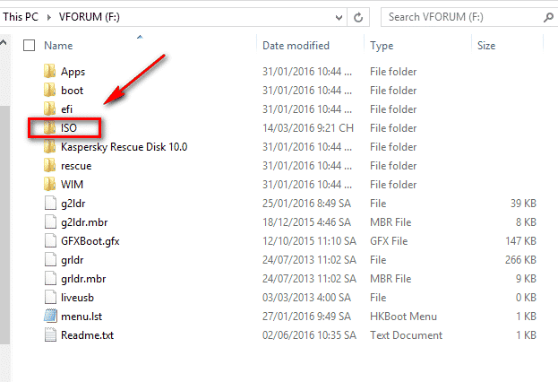Select the g2ldr file name
558x382 pixels.
click(73, 204)
